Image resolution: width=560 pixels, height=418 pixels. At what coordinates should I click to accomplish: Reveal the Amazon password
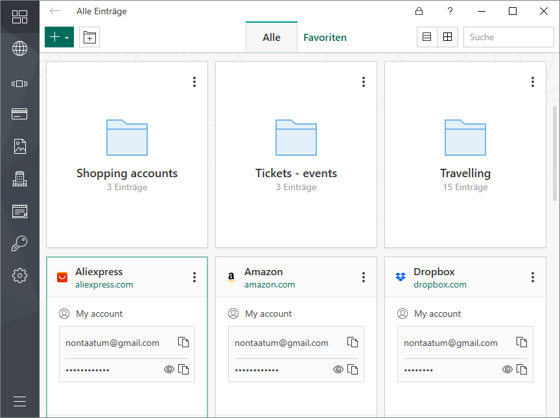pos(338,369)
